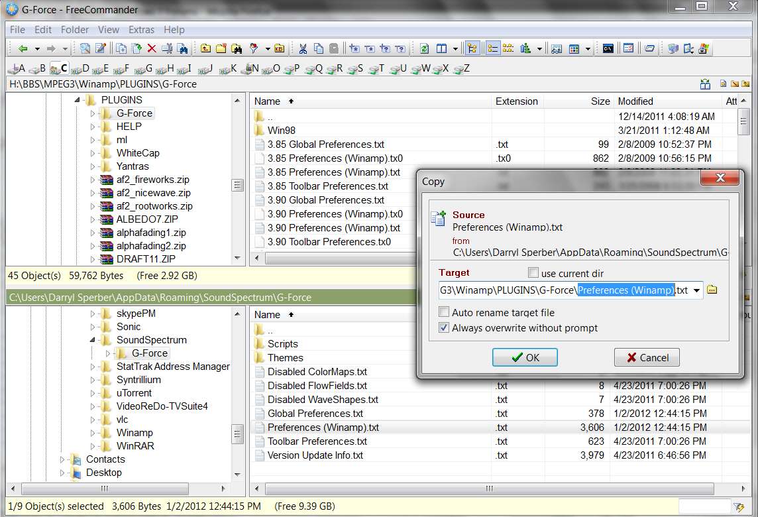Click the green back arrow icon
Image resolution: width=758 pixels, height=517 pixels.
click(23, 48)
